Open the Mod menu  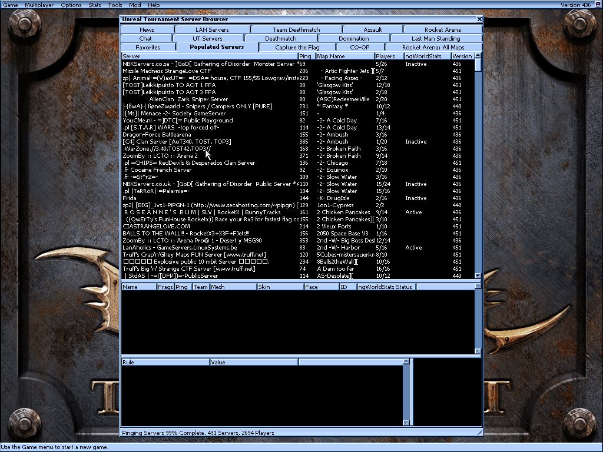pos(135,5)
